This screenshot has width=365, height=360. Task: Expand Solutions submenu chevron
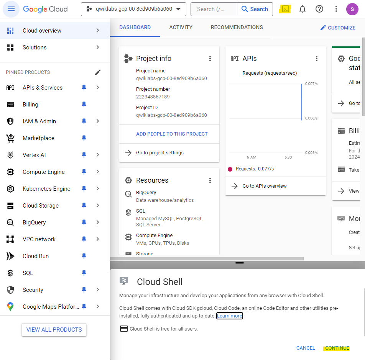point(98,47)
